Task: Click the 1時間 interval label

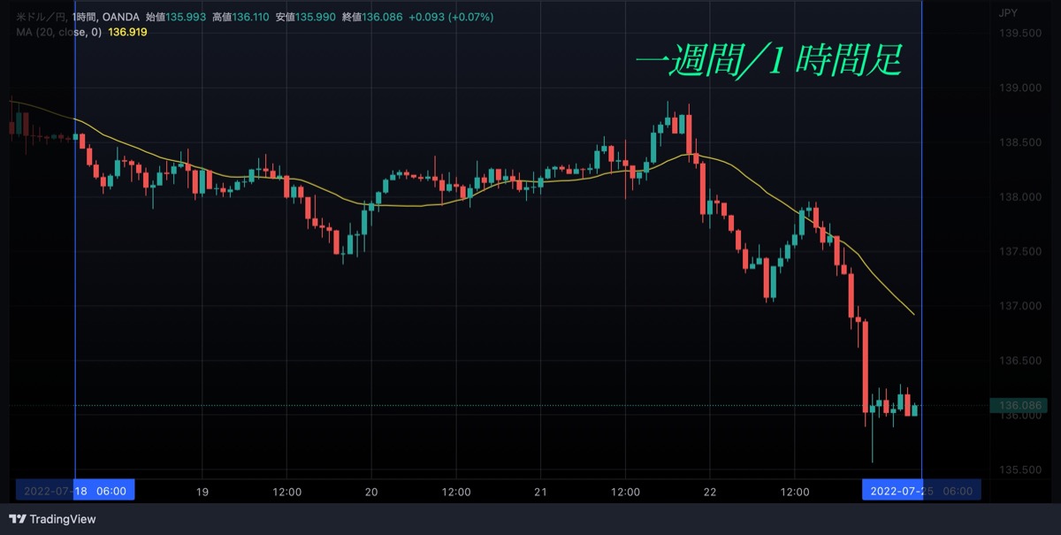Action: pyautogui.click(x=87, y=18)
